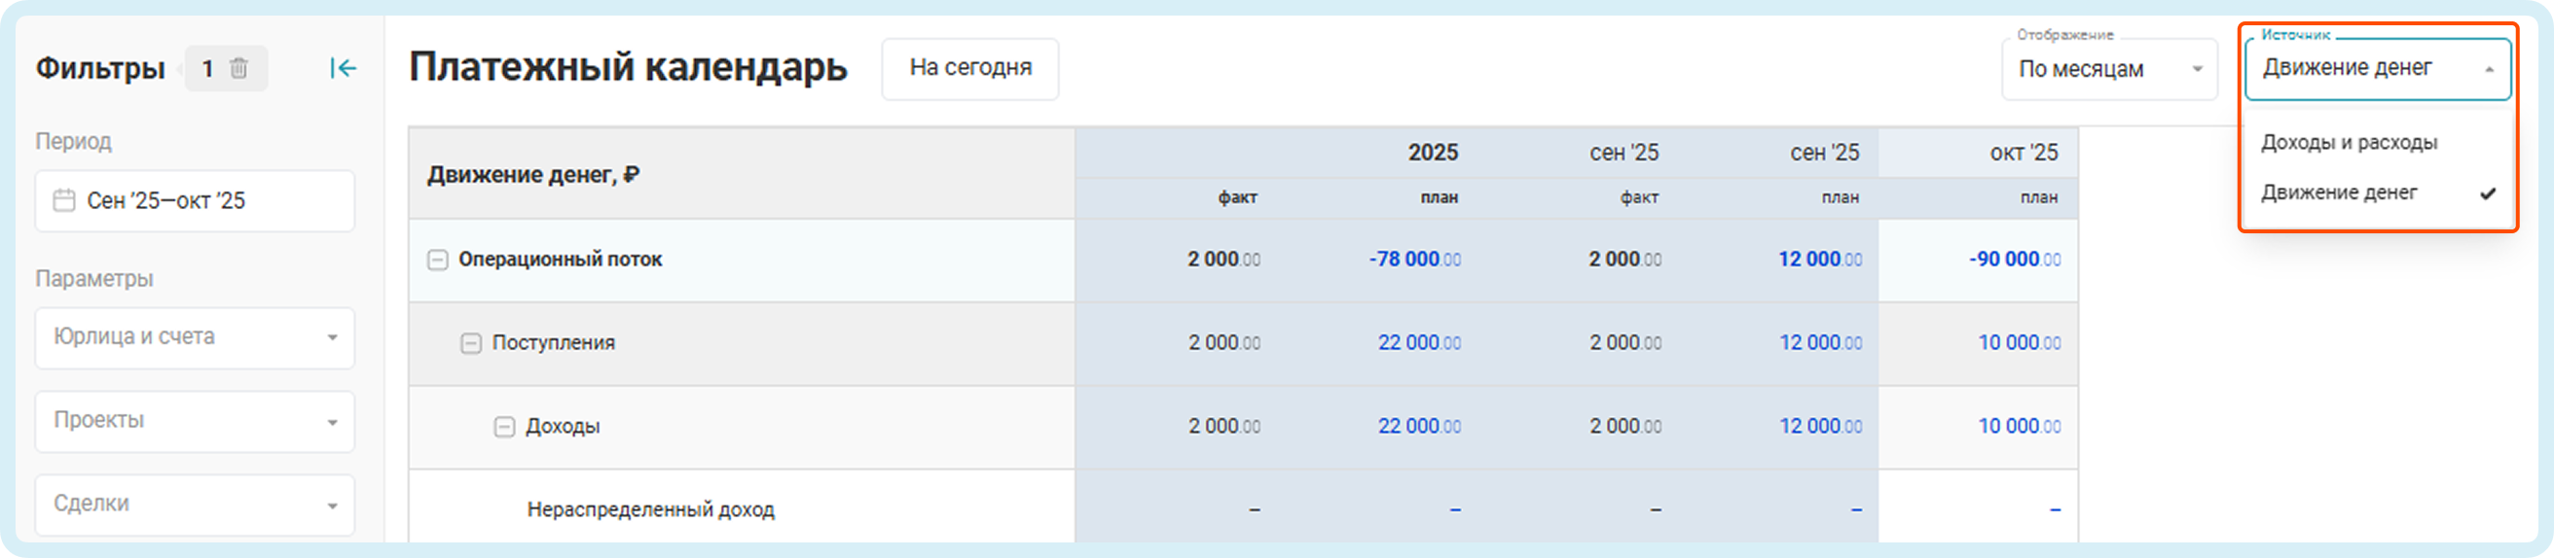Image resolution: width=2554 pixels, height=558 pixels.
Task: Click the окт '25 column header
Action: (2023, 153)
